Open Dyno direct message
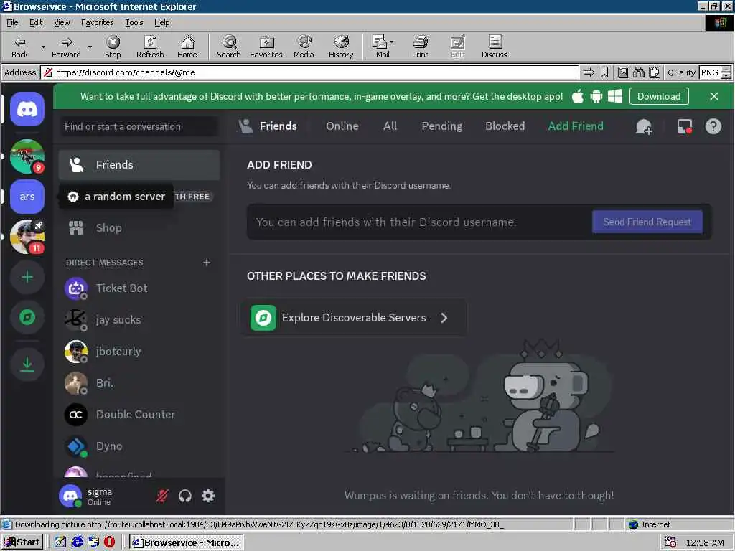Screen dimensions: 735x551 point(139,446)
